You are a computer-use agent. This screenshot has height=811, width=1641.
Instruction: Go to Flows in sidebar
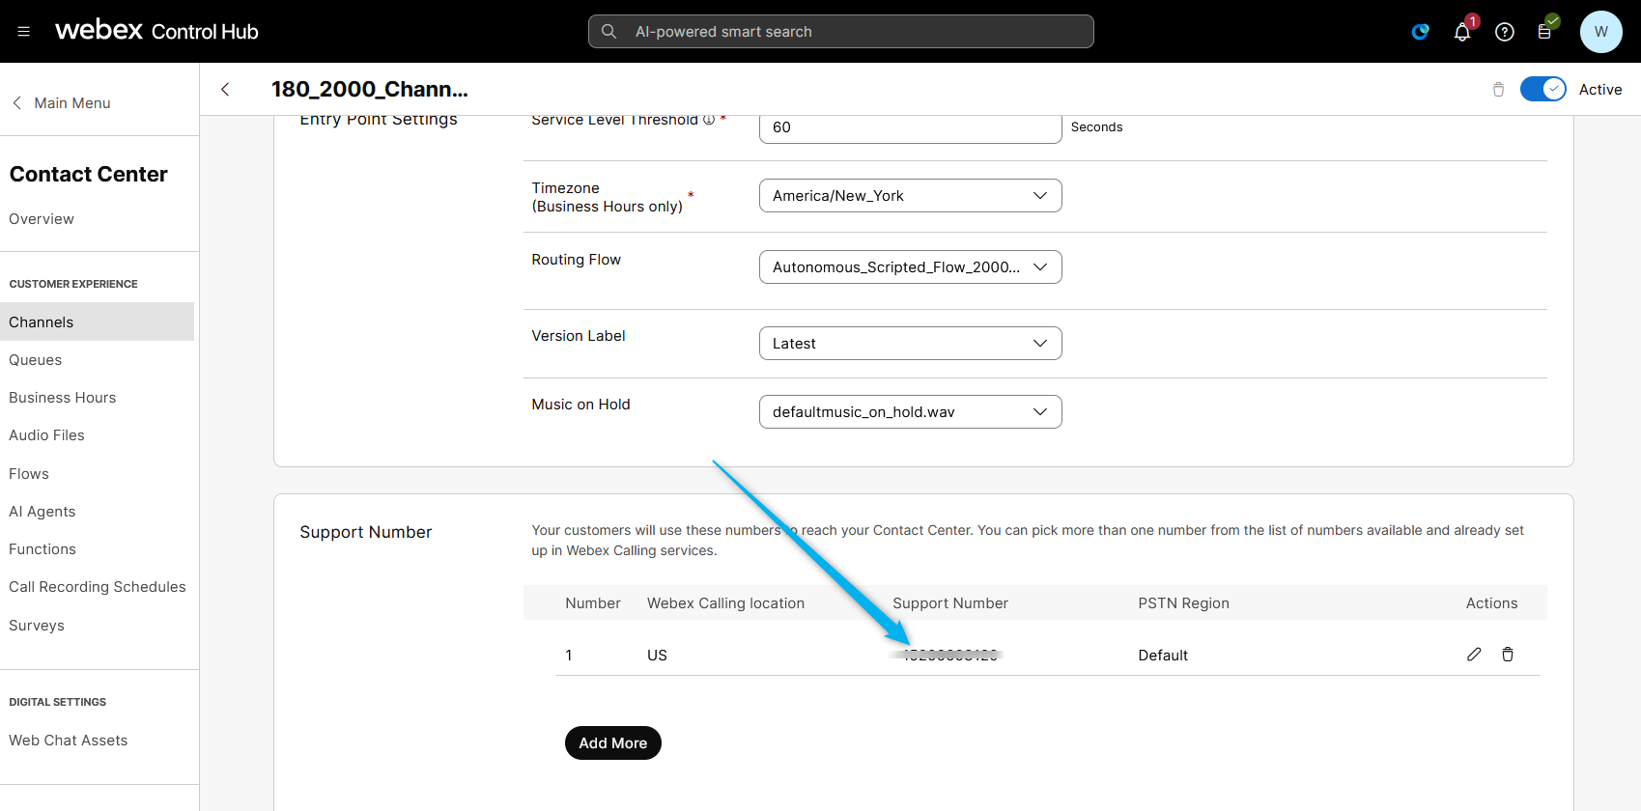coord(29,474)
